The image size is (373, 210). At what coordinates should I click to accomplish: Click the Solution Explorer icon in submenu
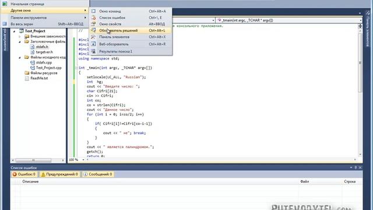click(93, 30)
